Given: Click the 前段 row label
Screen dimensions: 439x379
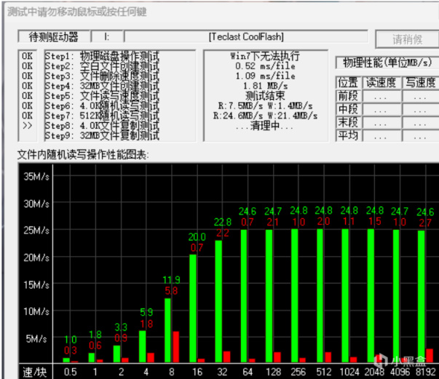Looking at the screenshot, I should point(348,96).
